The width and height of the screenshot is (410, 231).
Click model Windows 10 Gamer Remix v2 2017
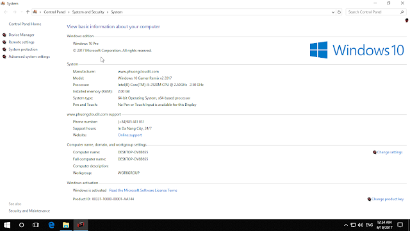145,78
